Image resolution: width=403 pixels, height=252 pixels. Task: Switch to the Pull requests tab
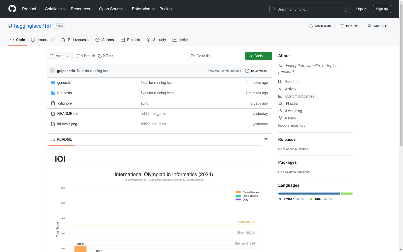click(x=75, y=40)
